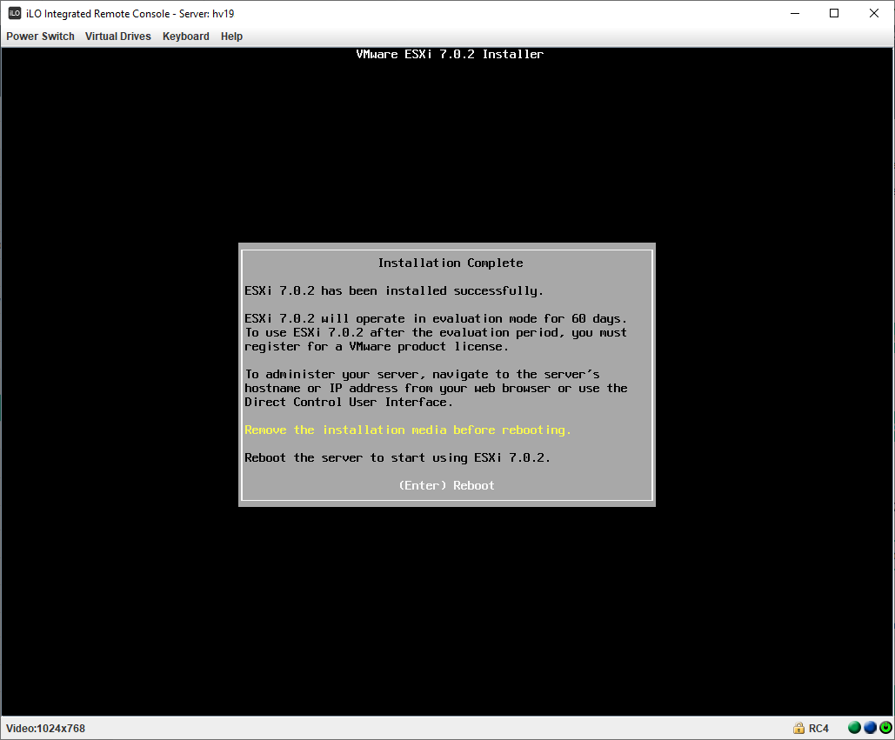Click the VMware ESXi 7.0.2 Installer title
The width and height of the screenshot is (895, 740).
point(450,54)
